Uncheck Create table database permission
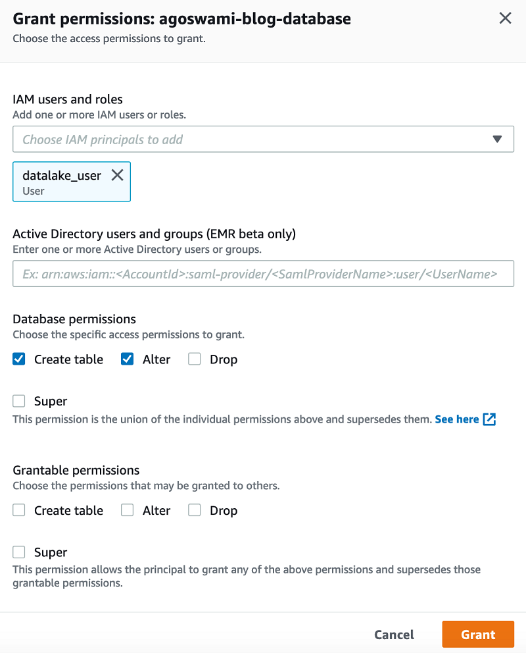Viewport: 526px width, 653px height. [19, 359]
